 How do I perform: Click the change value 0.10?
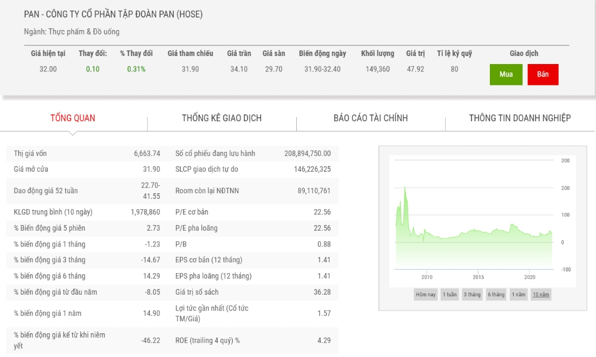(93, 69)
